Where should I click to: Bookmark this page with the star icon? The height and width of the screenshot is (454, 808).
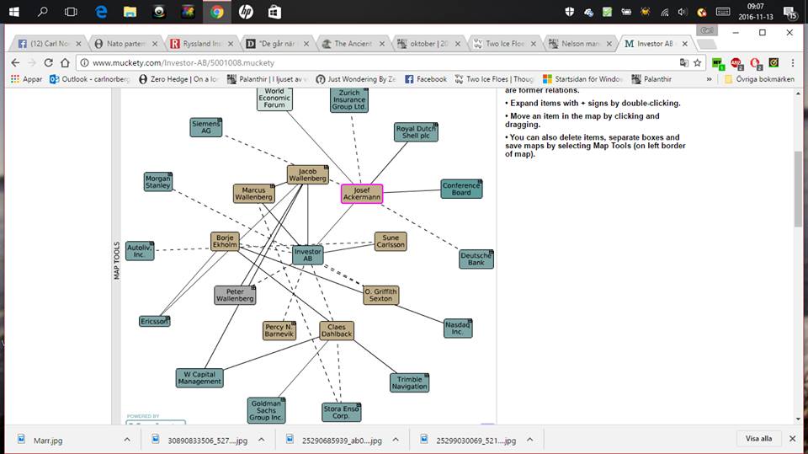[697, 62]
